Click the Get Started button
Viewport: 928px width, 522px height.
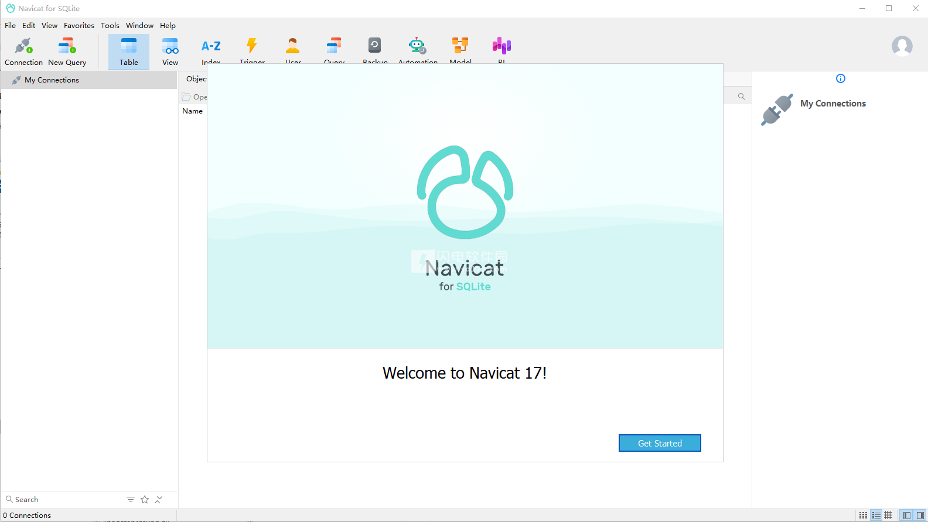660,443
